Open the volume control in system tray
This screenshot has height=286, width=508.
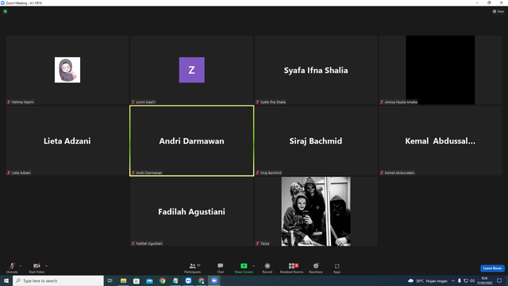coord(472,280)
